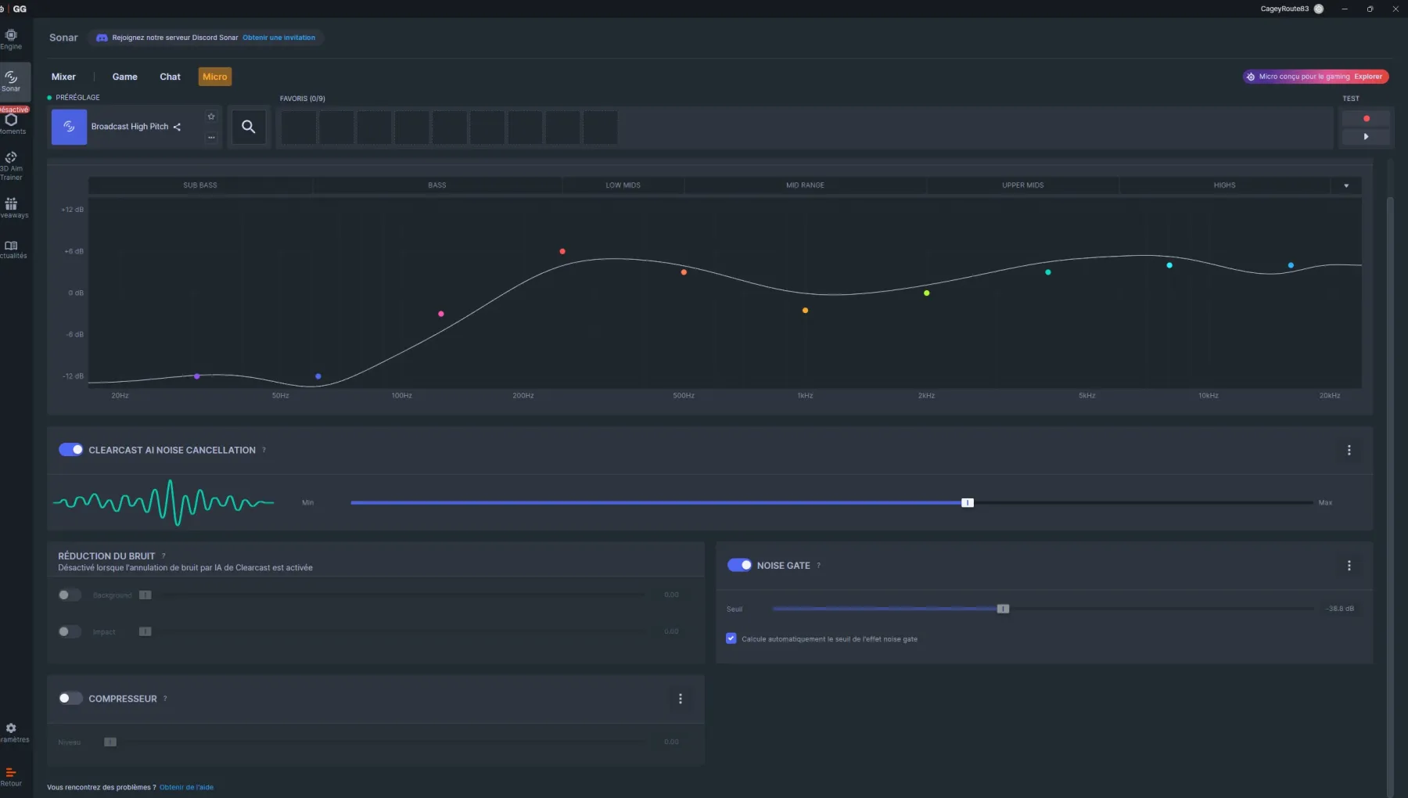1408x798 pixels.
Task: Play back the mic test recording
Action: click(x=1366, y=137)
